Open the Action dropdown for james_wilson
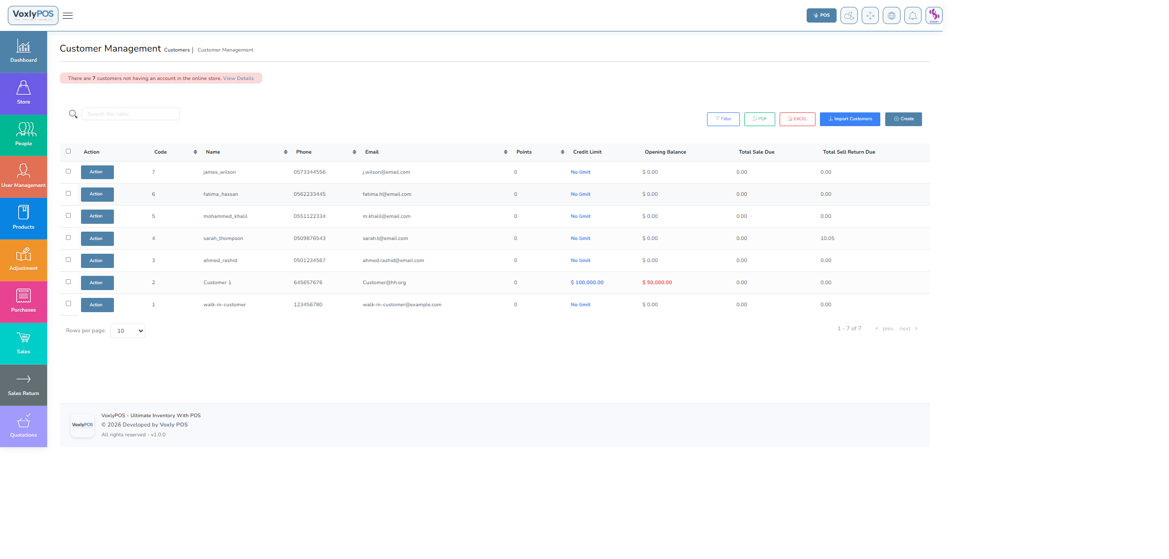This screenshot has height=559, width=1169. pos(97,172)
